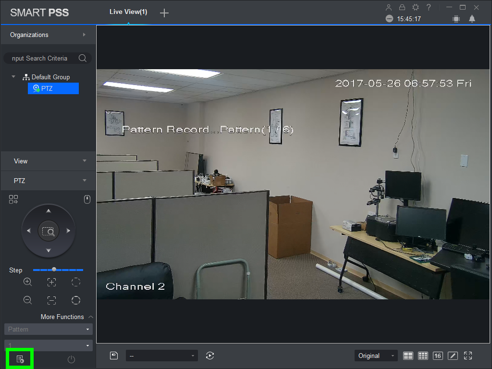Select PTZ device in tree
492x369 pixels.
click(53, 88)
